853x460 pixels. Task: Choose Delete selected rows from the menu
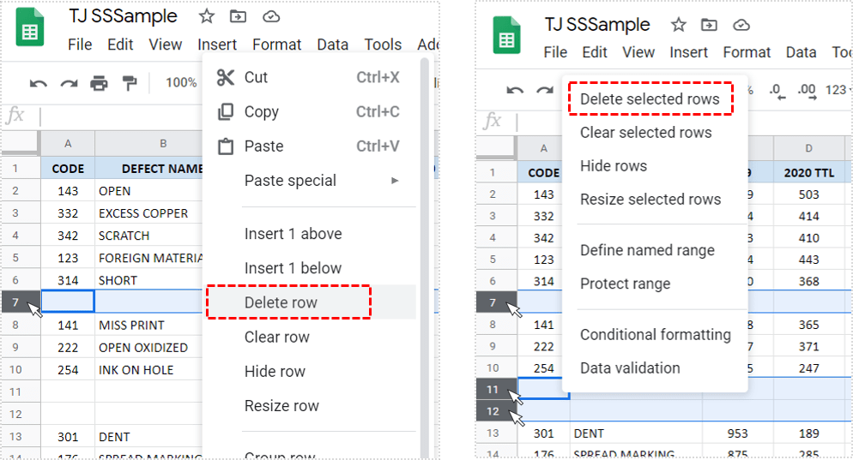point(650,99)
